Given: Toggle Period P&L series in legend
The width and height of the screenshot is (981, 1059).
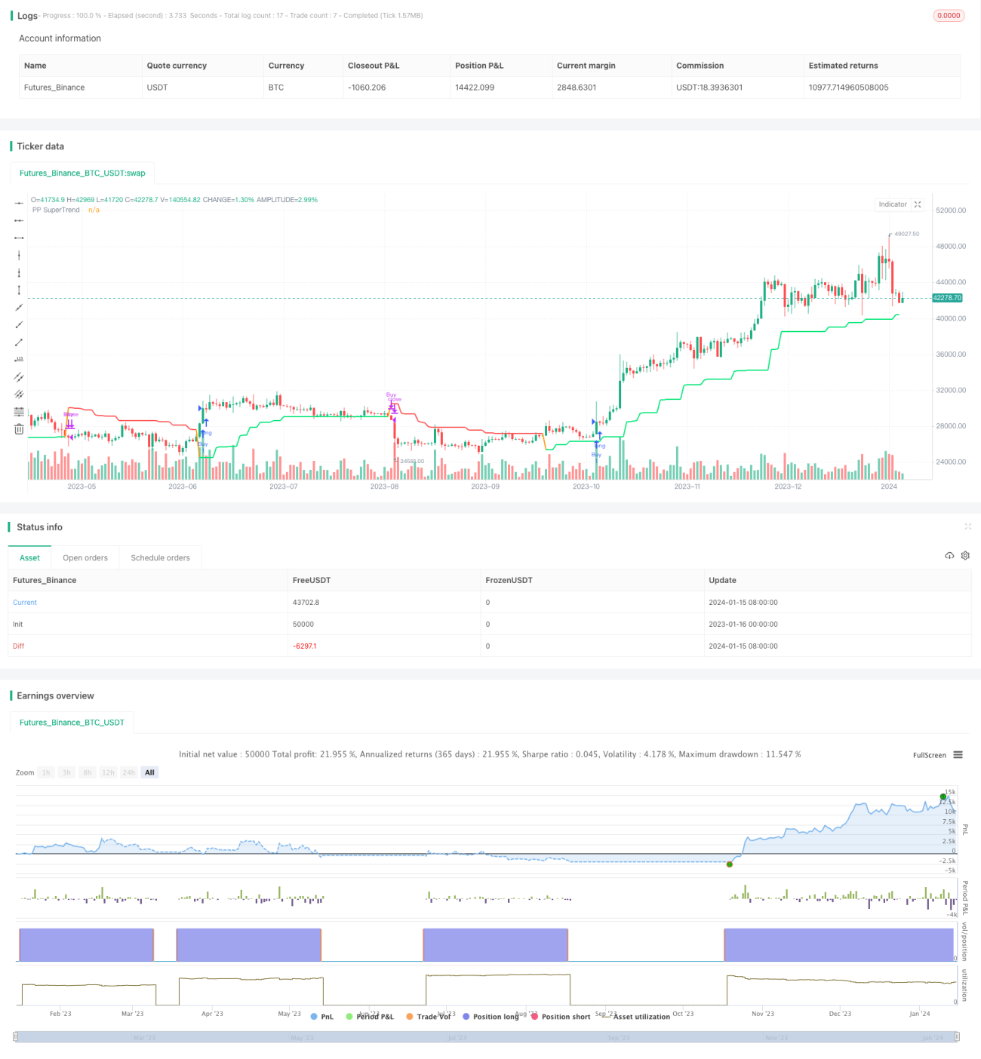Looking at the screenshot, I should (x=370, y=1017).
